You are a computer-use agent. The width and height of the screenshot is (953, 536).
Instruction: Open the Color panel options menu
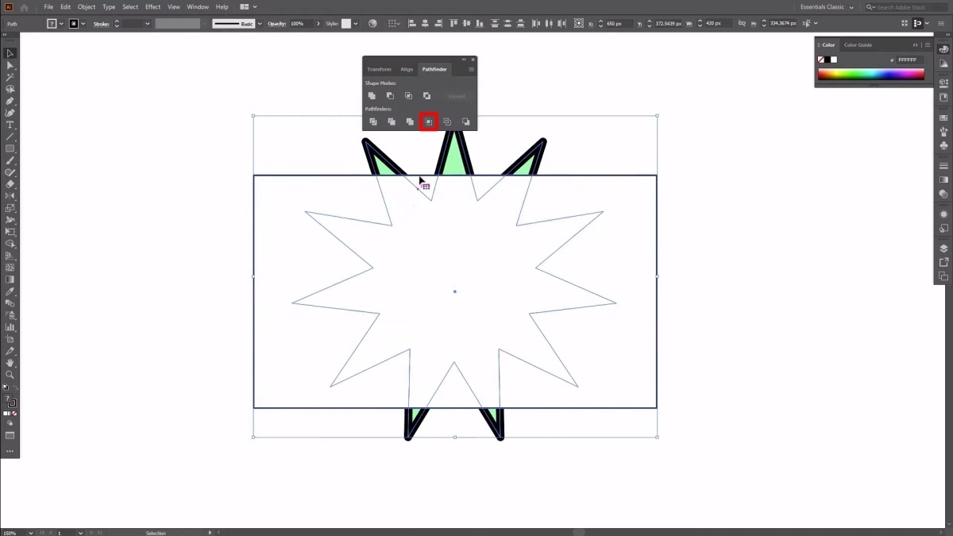pyautogui.click(x=928, y=45)
